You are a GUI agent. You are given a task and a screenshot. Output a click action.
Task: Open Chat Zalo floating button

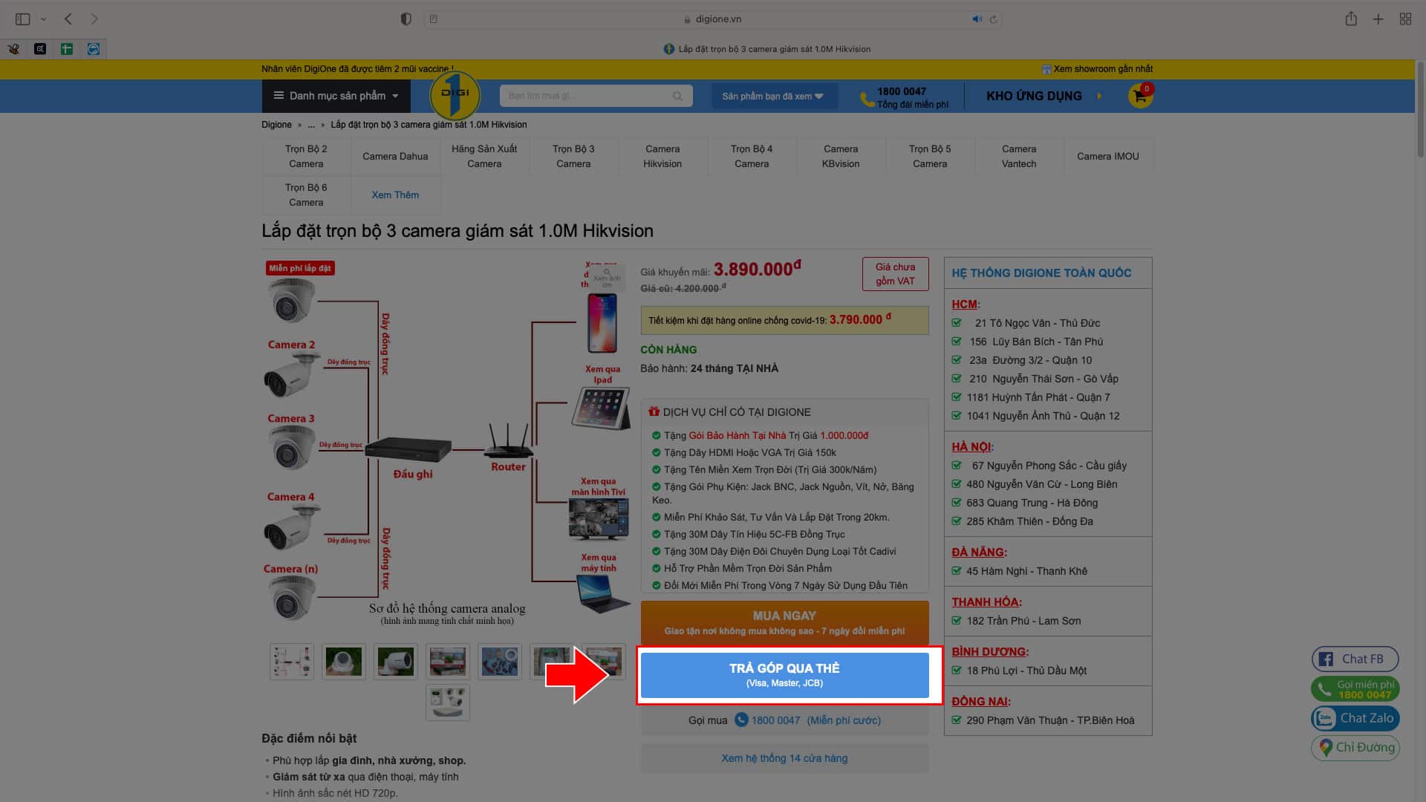click(1355, 718)
